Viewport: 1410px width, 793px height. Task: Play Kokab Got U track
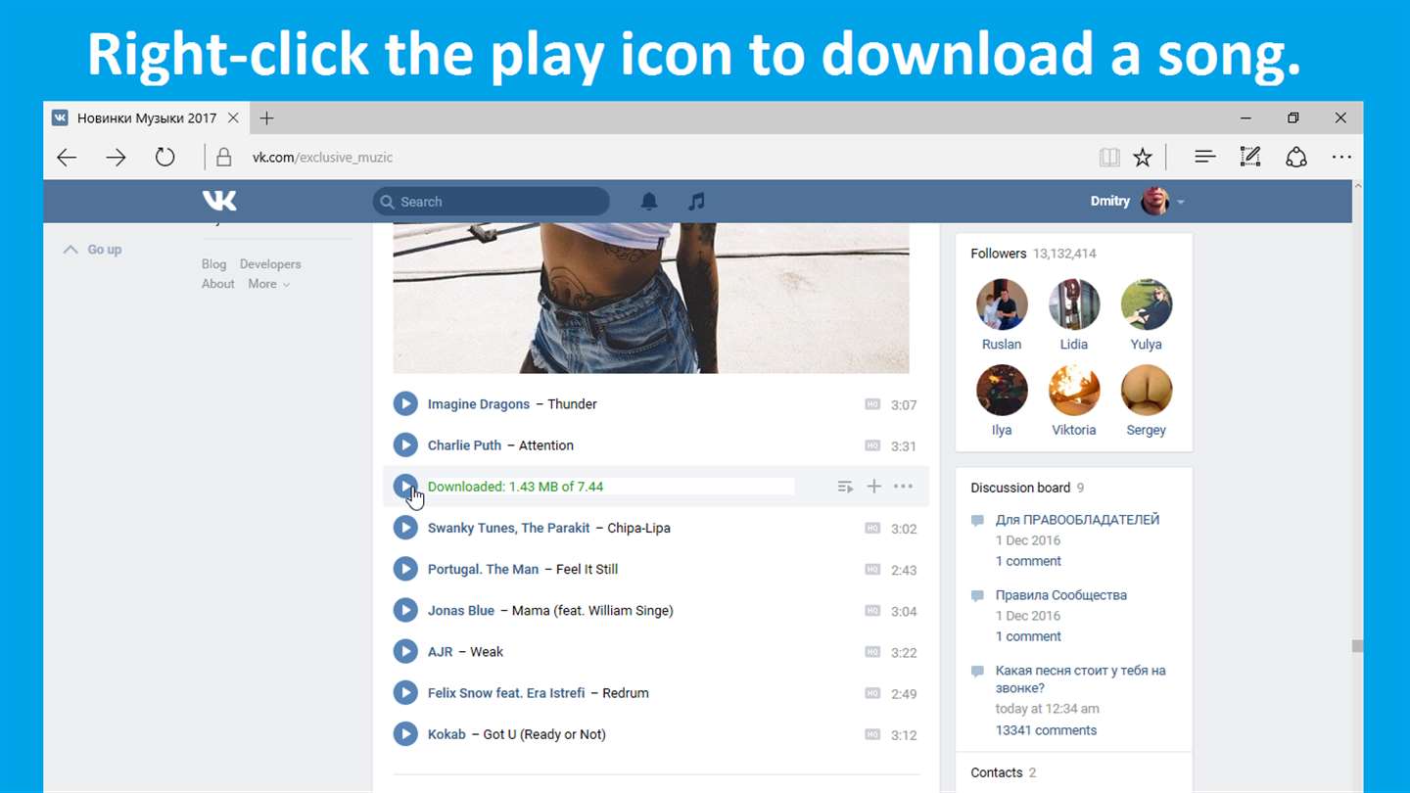tap(405, 734)
